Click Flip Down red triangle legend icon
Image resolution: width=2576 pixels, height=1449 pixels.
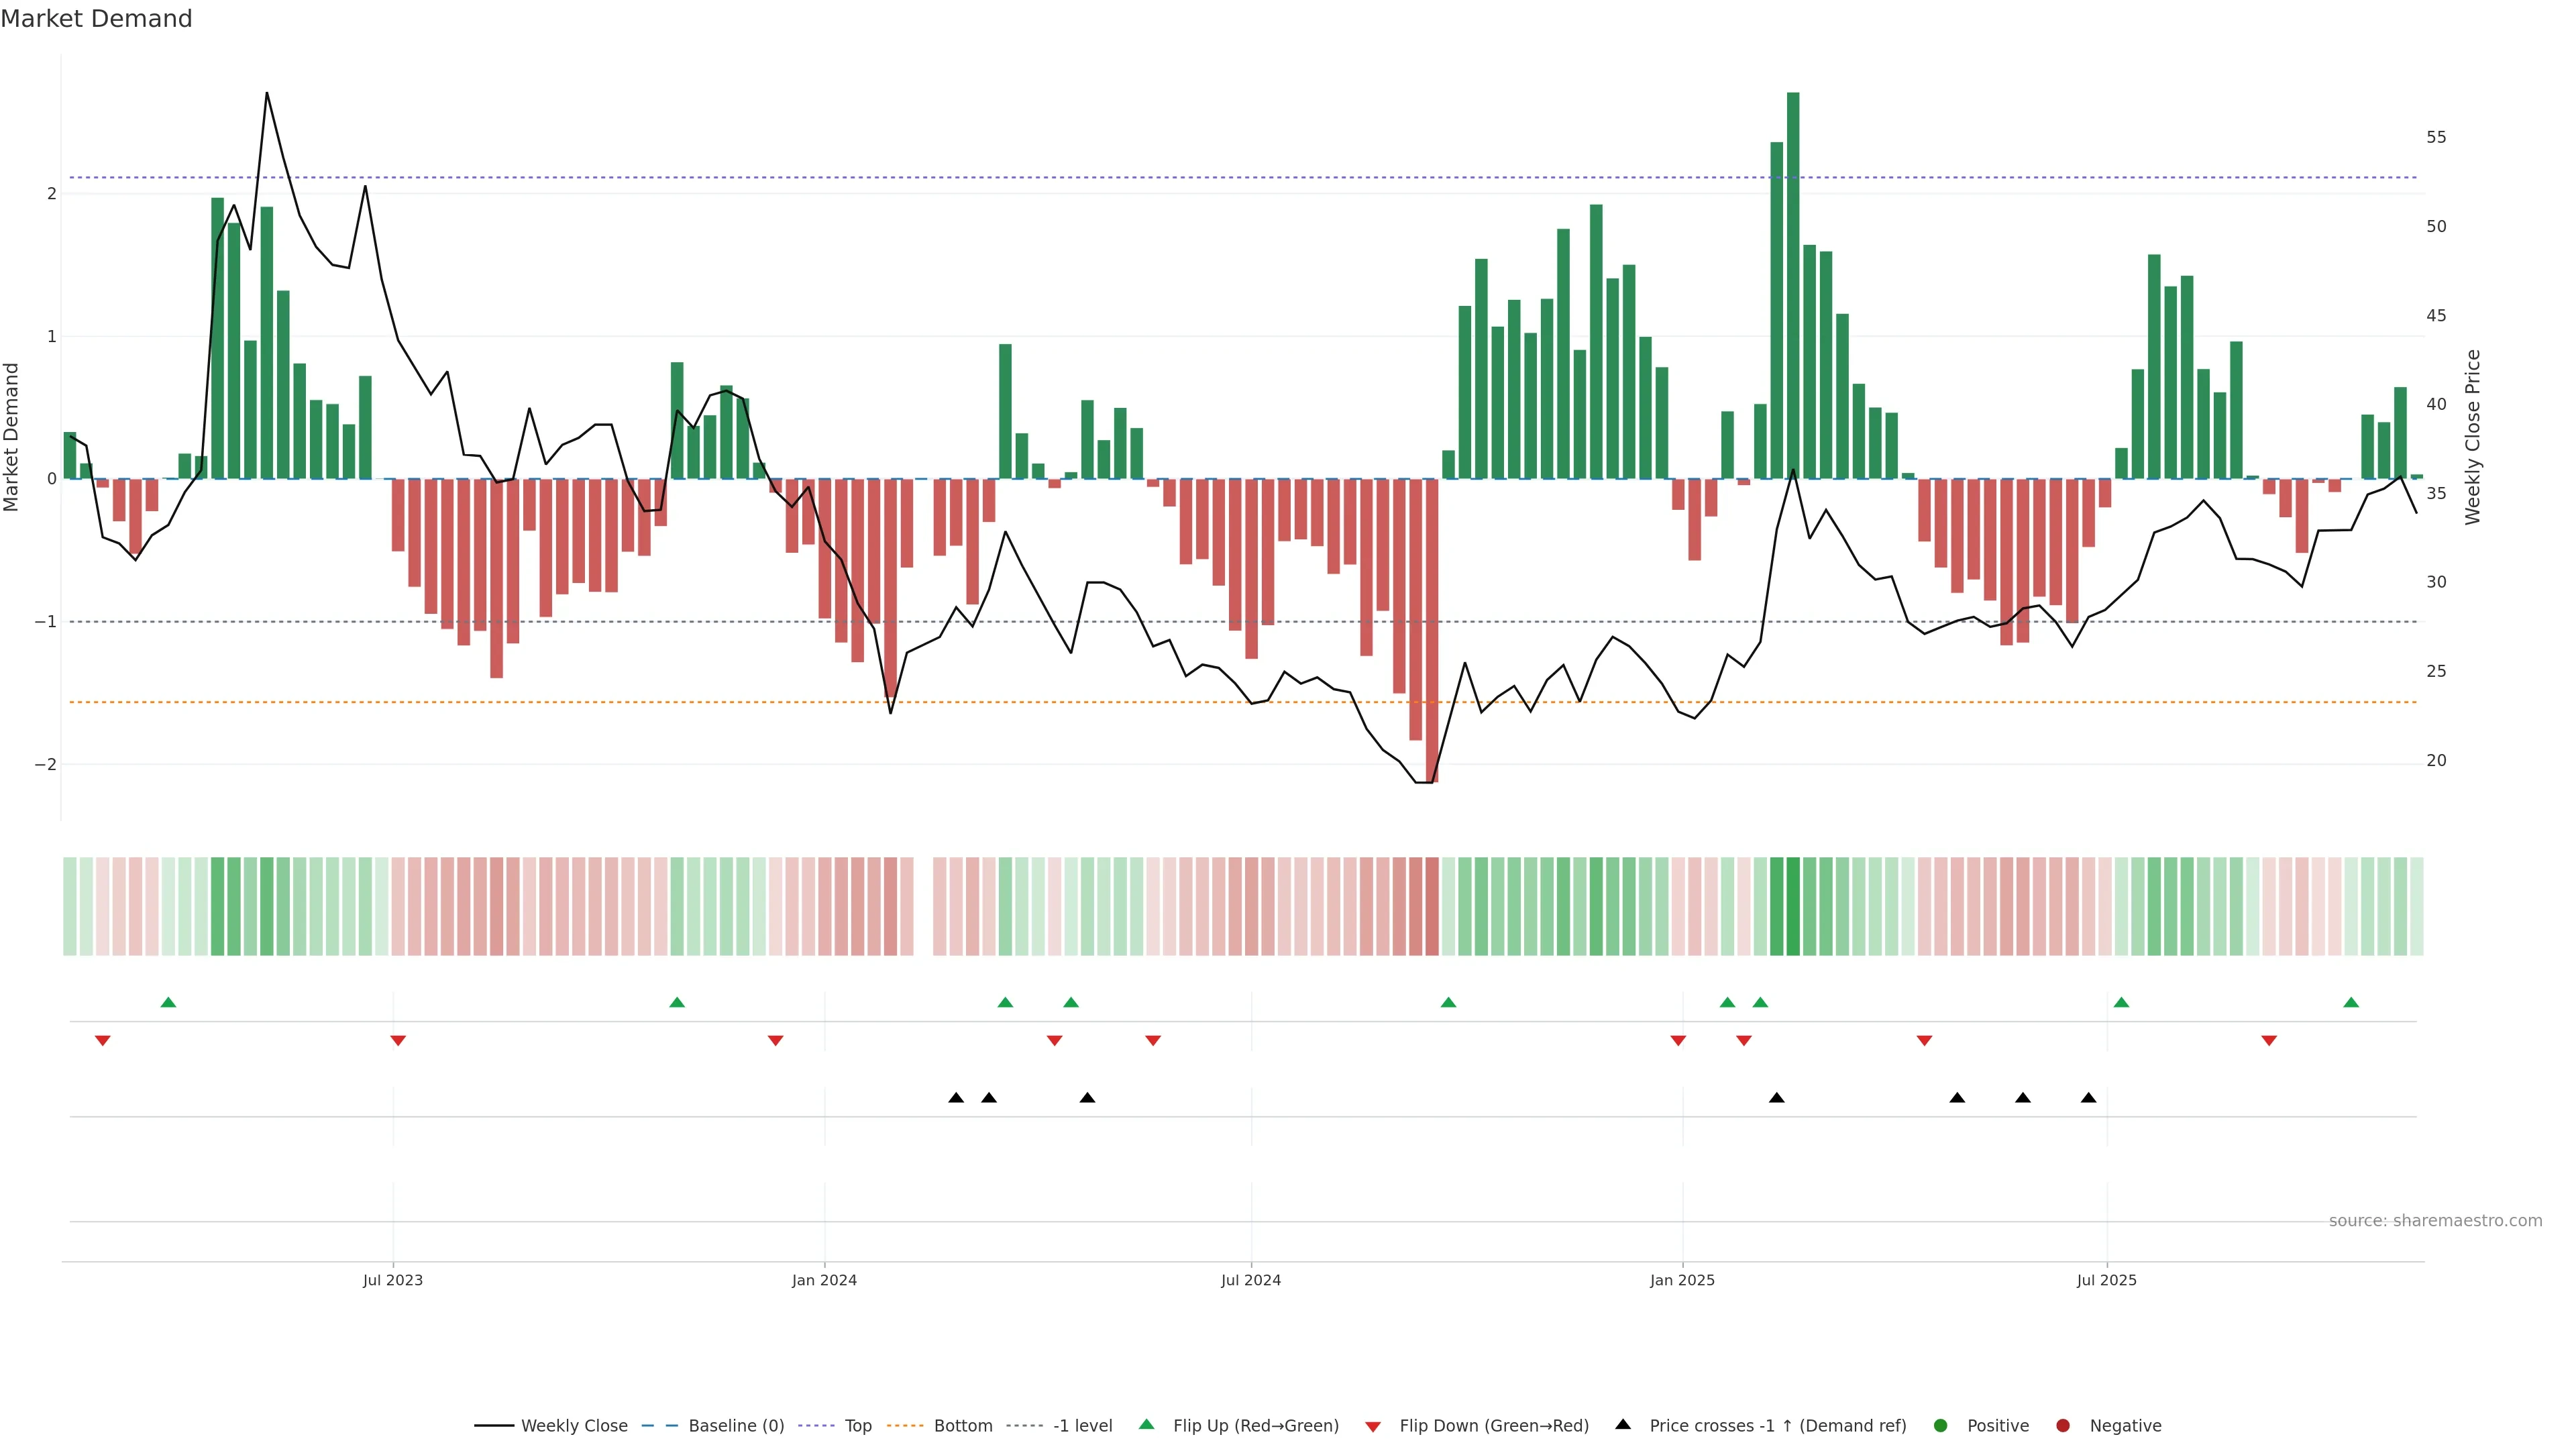coord(1373,1427)
